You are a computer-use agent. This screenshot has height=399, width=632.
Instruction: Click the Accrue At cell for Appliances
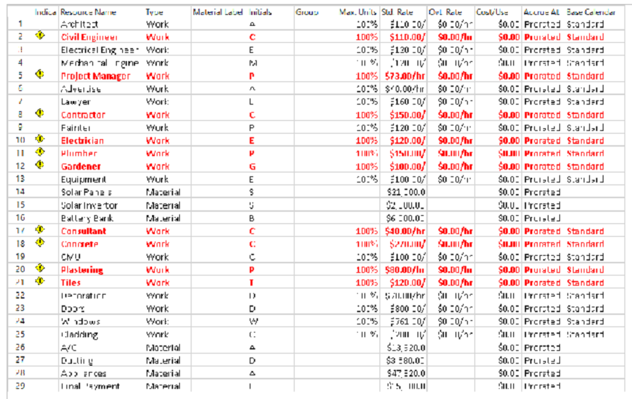(x=542, y=373)
